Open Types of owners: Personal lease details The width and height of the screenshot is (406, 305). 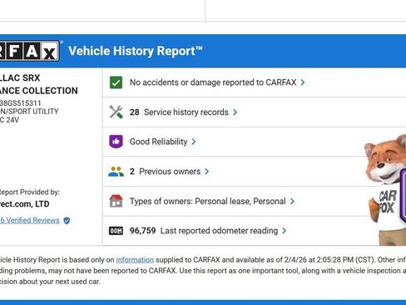click(x=208, y=202)
